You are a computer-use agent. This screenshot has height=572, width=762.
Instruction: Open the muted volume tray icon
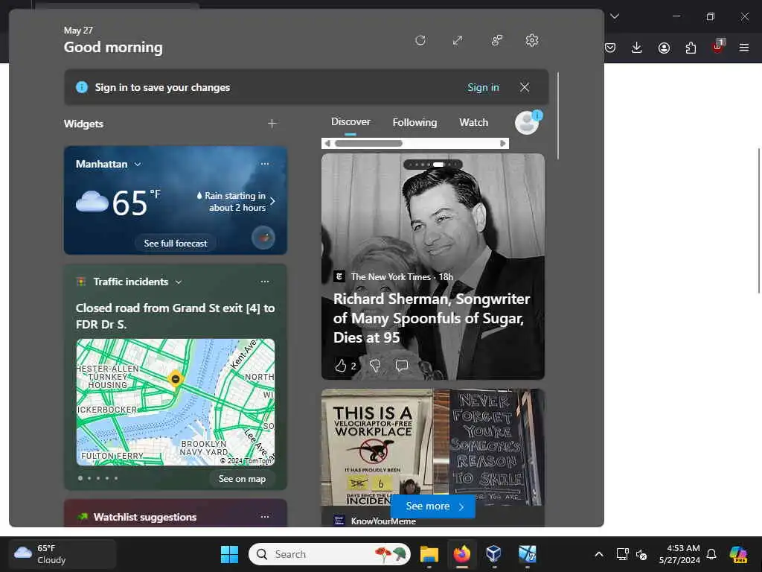pyautogui.click(x=641, y=554)
